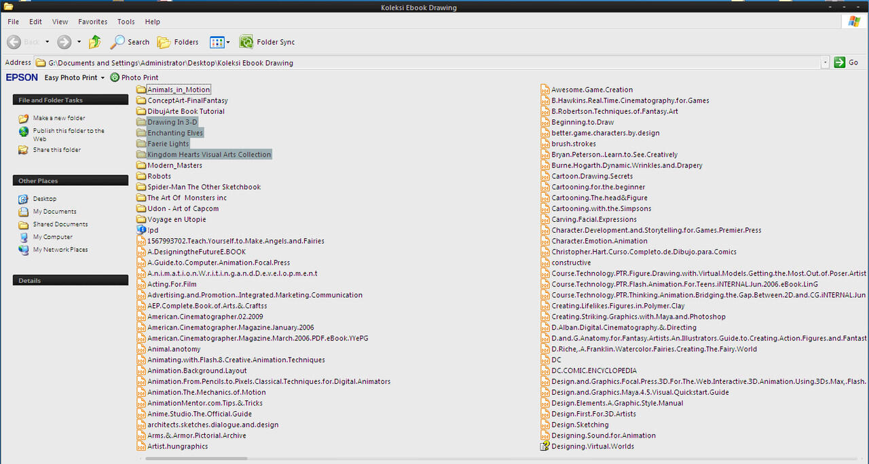Screen dimensions: 869x464
Task: Open Back button history dropdown
Action: (x=47, y=42)
